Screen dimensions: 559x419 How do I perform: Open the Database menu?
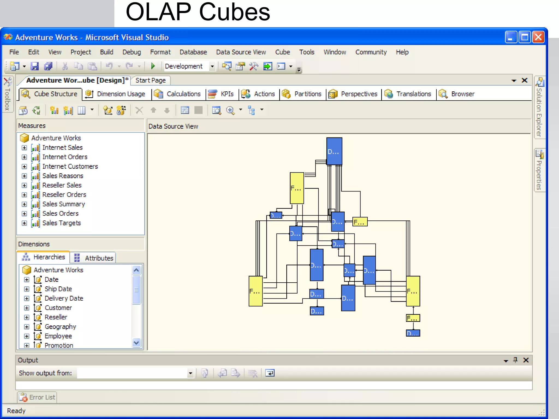(x=193, y=52)
